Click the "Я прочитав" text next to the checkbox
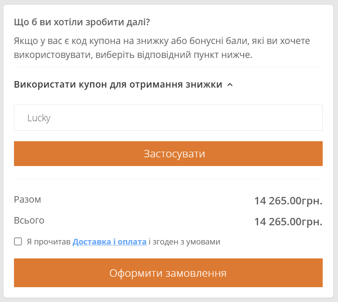 [x=48, y=241]
